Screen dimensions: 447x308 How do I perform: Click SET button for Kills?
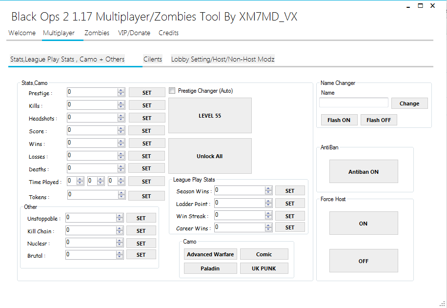pos(147,105)
